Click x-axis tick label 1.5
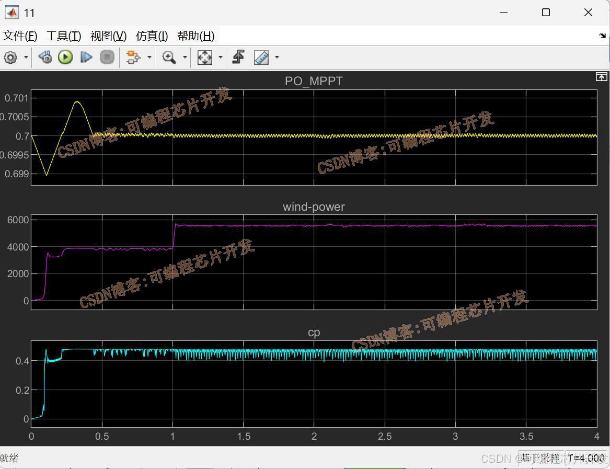Screen dimensions: 610x469 (x=244, y=436)
